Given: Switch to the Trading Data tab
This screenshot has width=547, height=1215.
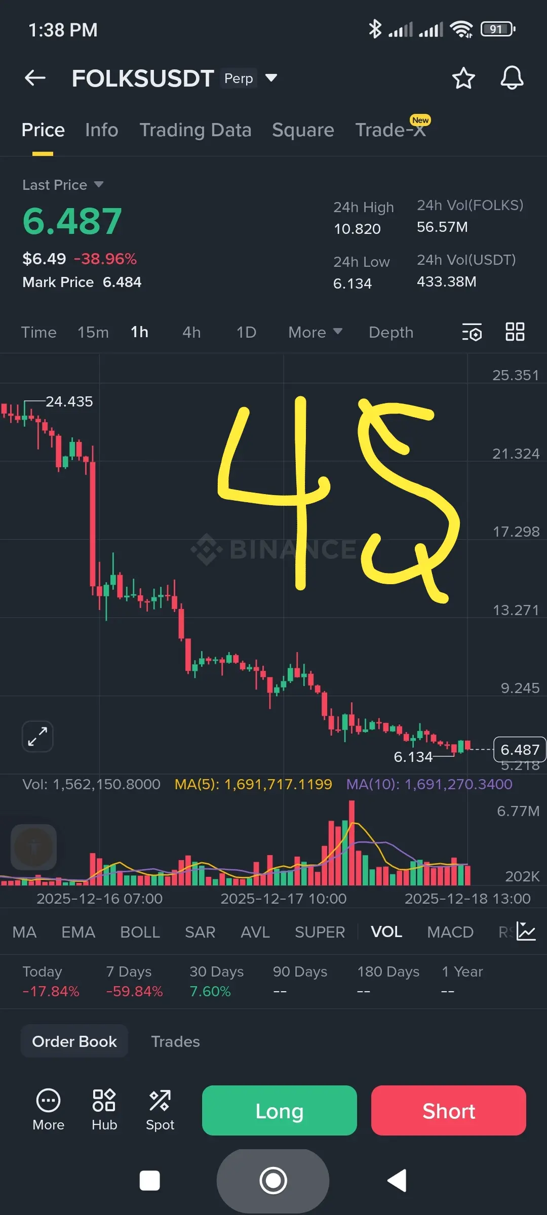Looking at the screenshot, I should pyautogui.click(x=196, y=130).
